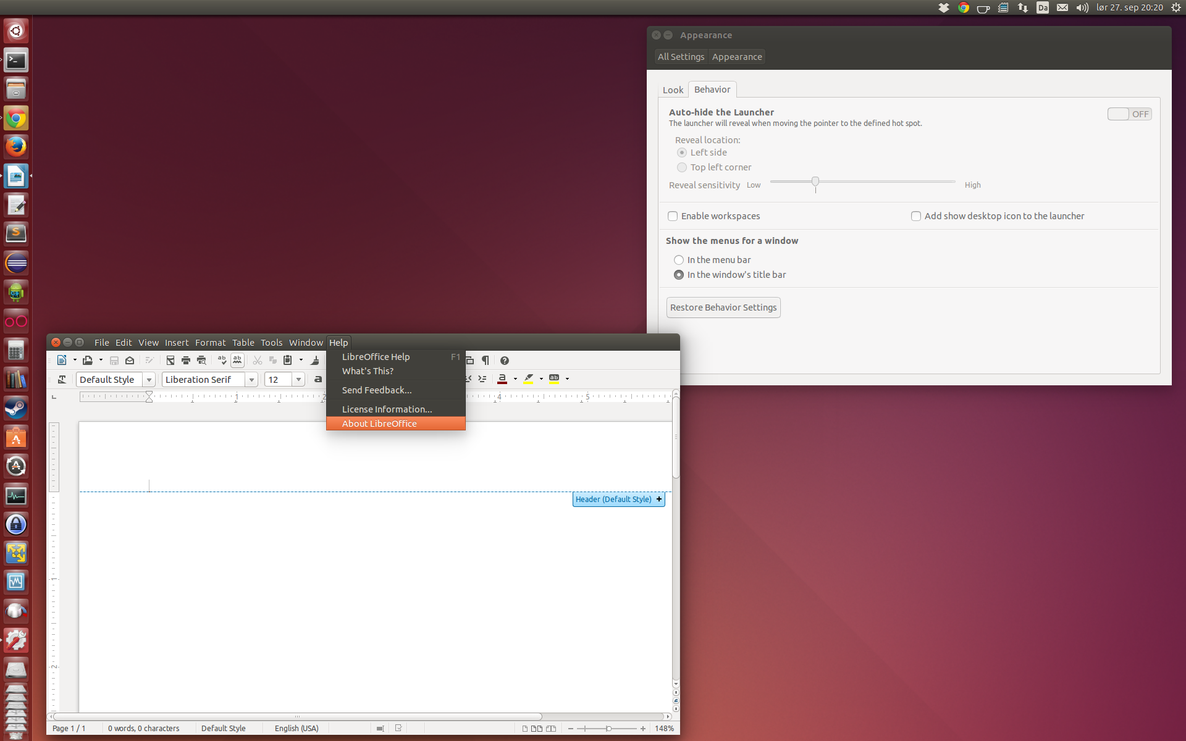Enable workspaces checkbox

673,216
